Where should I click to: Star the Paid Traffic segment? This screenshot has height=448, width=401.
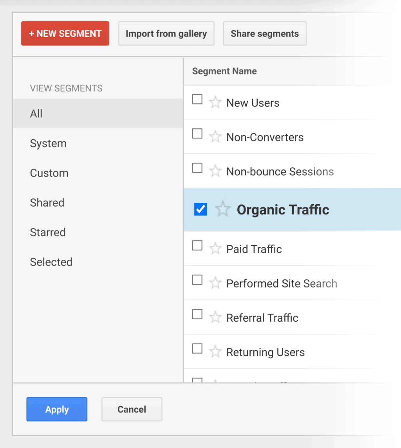pos(215,249)
